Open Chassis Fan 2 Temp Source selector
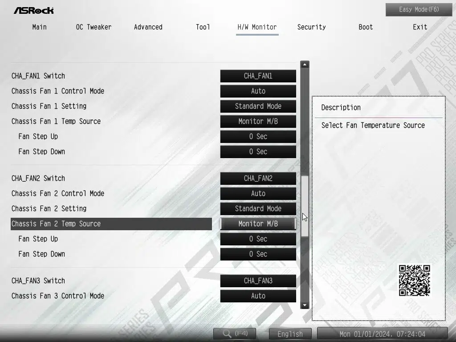 click(258, 224)
